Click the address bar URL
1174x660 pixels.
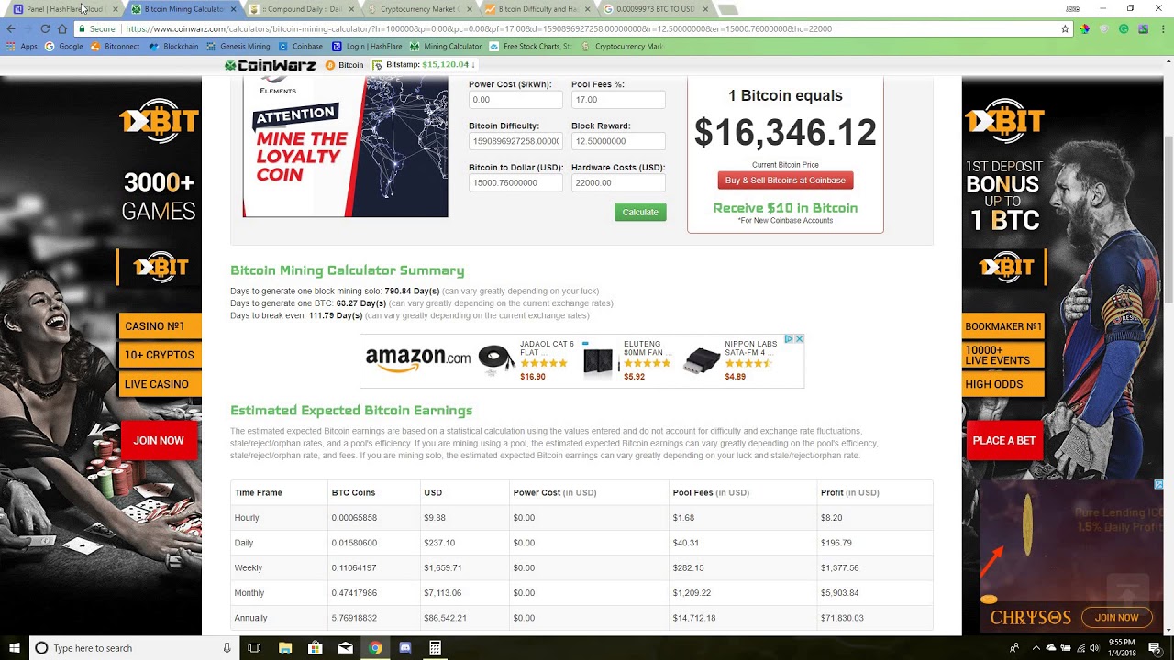pyautogui.click(x=479, y=28)
